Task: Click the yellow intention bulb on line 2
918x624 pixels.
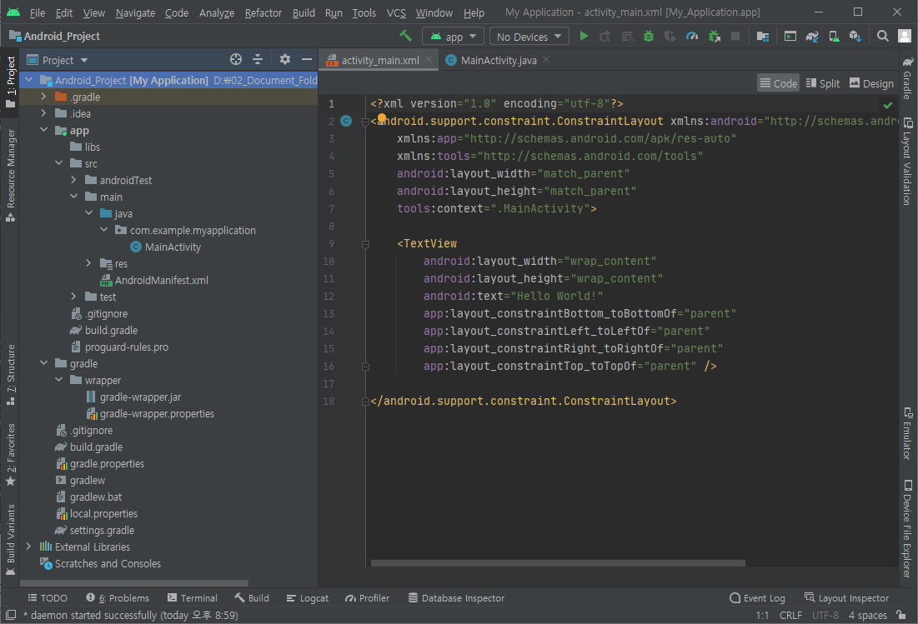Action: [x=382, y=118]
